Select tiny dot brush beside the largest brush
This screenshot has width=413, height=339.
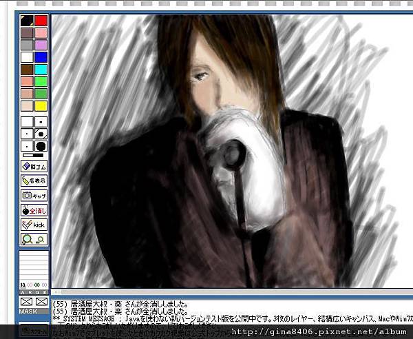coord(27,146)
